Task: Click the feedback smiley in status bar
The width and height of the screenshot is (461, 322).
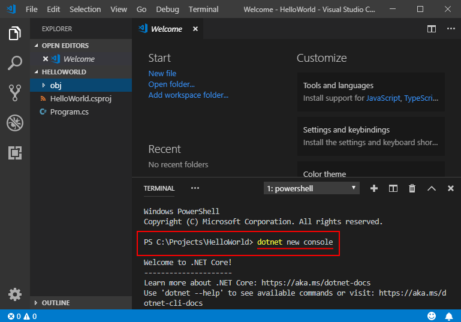Action: 432,316
